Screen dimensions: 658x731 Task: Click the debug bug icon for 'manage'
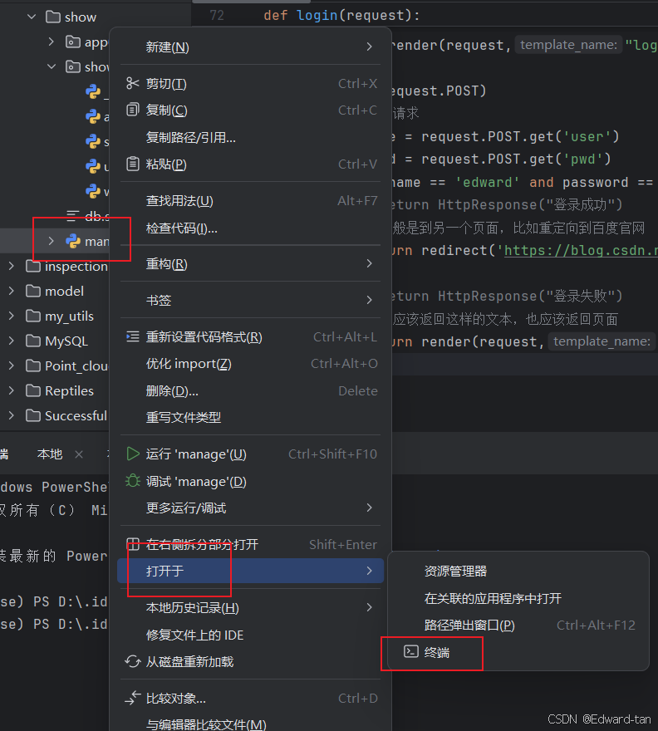pyautogui.click(x=133, y=481)
